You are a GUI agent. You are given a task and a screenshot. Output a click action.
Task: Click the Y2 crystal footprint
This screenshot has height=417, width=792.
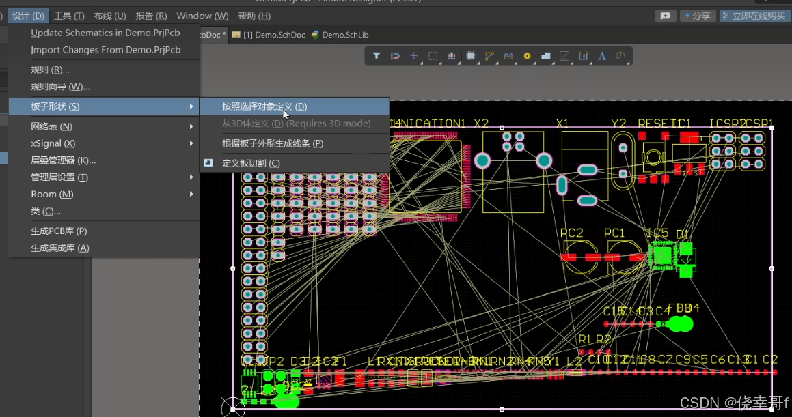[x=623, y=160]
